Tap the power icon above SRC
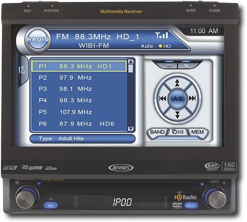 point(51,199)
